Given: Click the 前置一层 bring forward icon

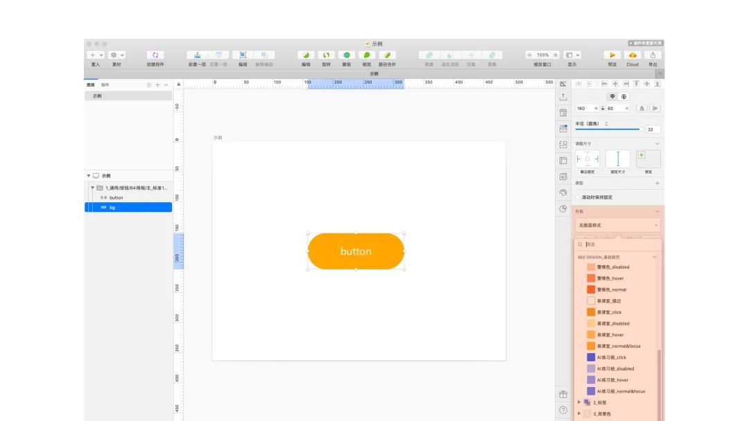Looking at the screenshot, I should click(x=197, y=55).
